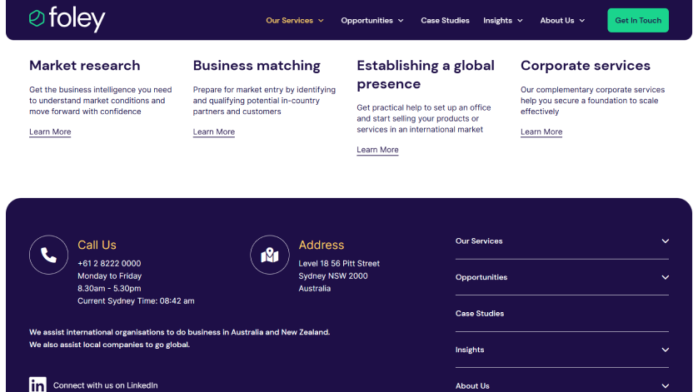Follow Learn More under Market research
This screenshot has width=698, height=392.
click(50, 131)
